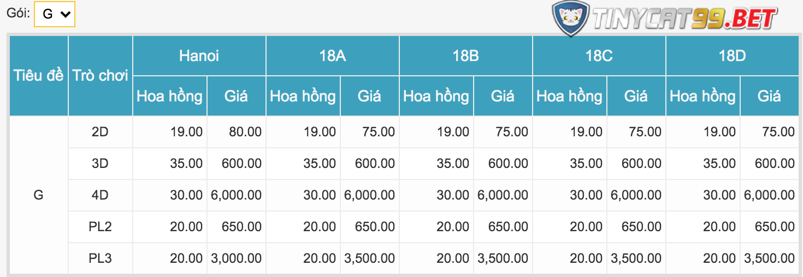Click the TinyCat99 shield cat logo icon
Image resolution: width=803 pixels, height=277 pixels.
coord(570,17)
